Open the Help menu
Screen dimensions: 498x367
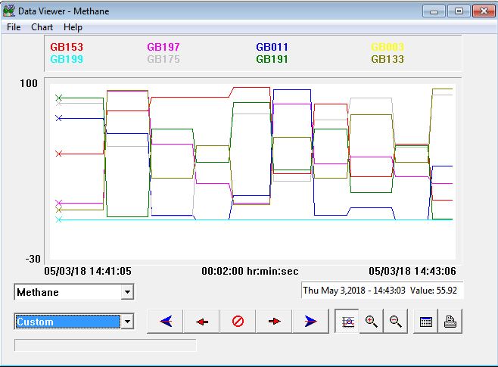pyautogui.click(x=73, y=27)
